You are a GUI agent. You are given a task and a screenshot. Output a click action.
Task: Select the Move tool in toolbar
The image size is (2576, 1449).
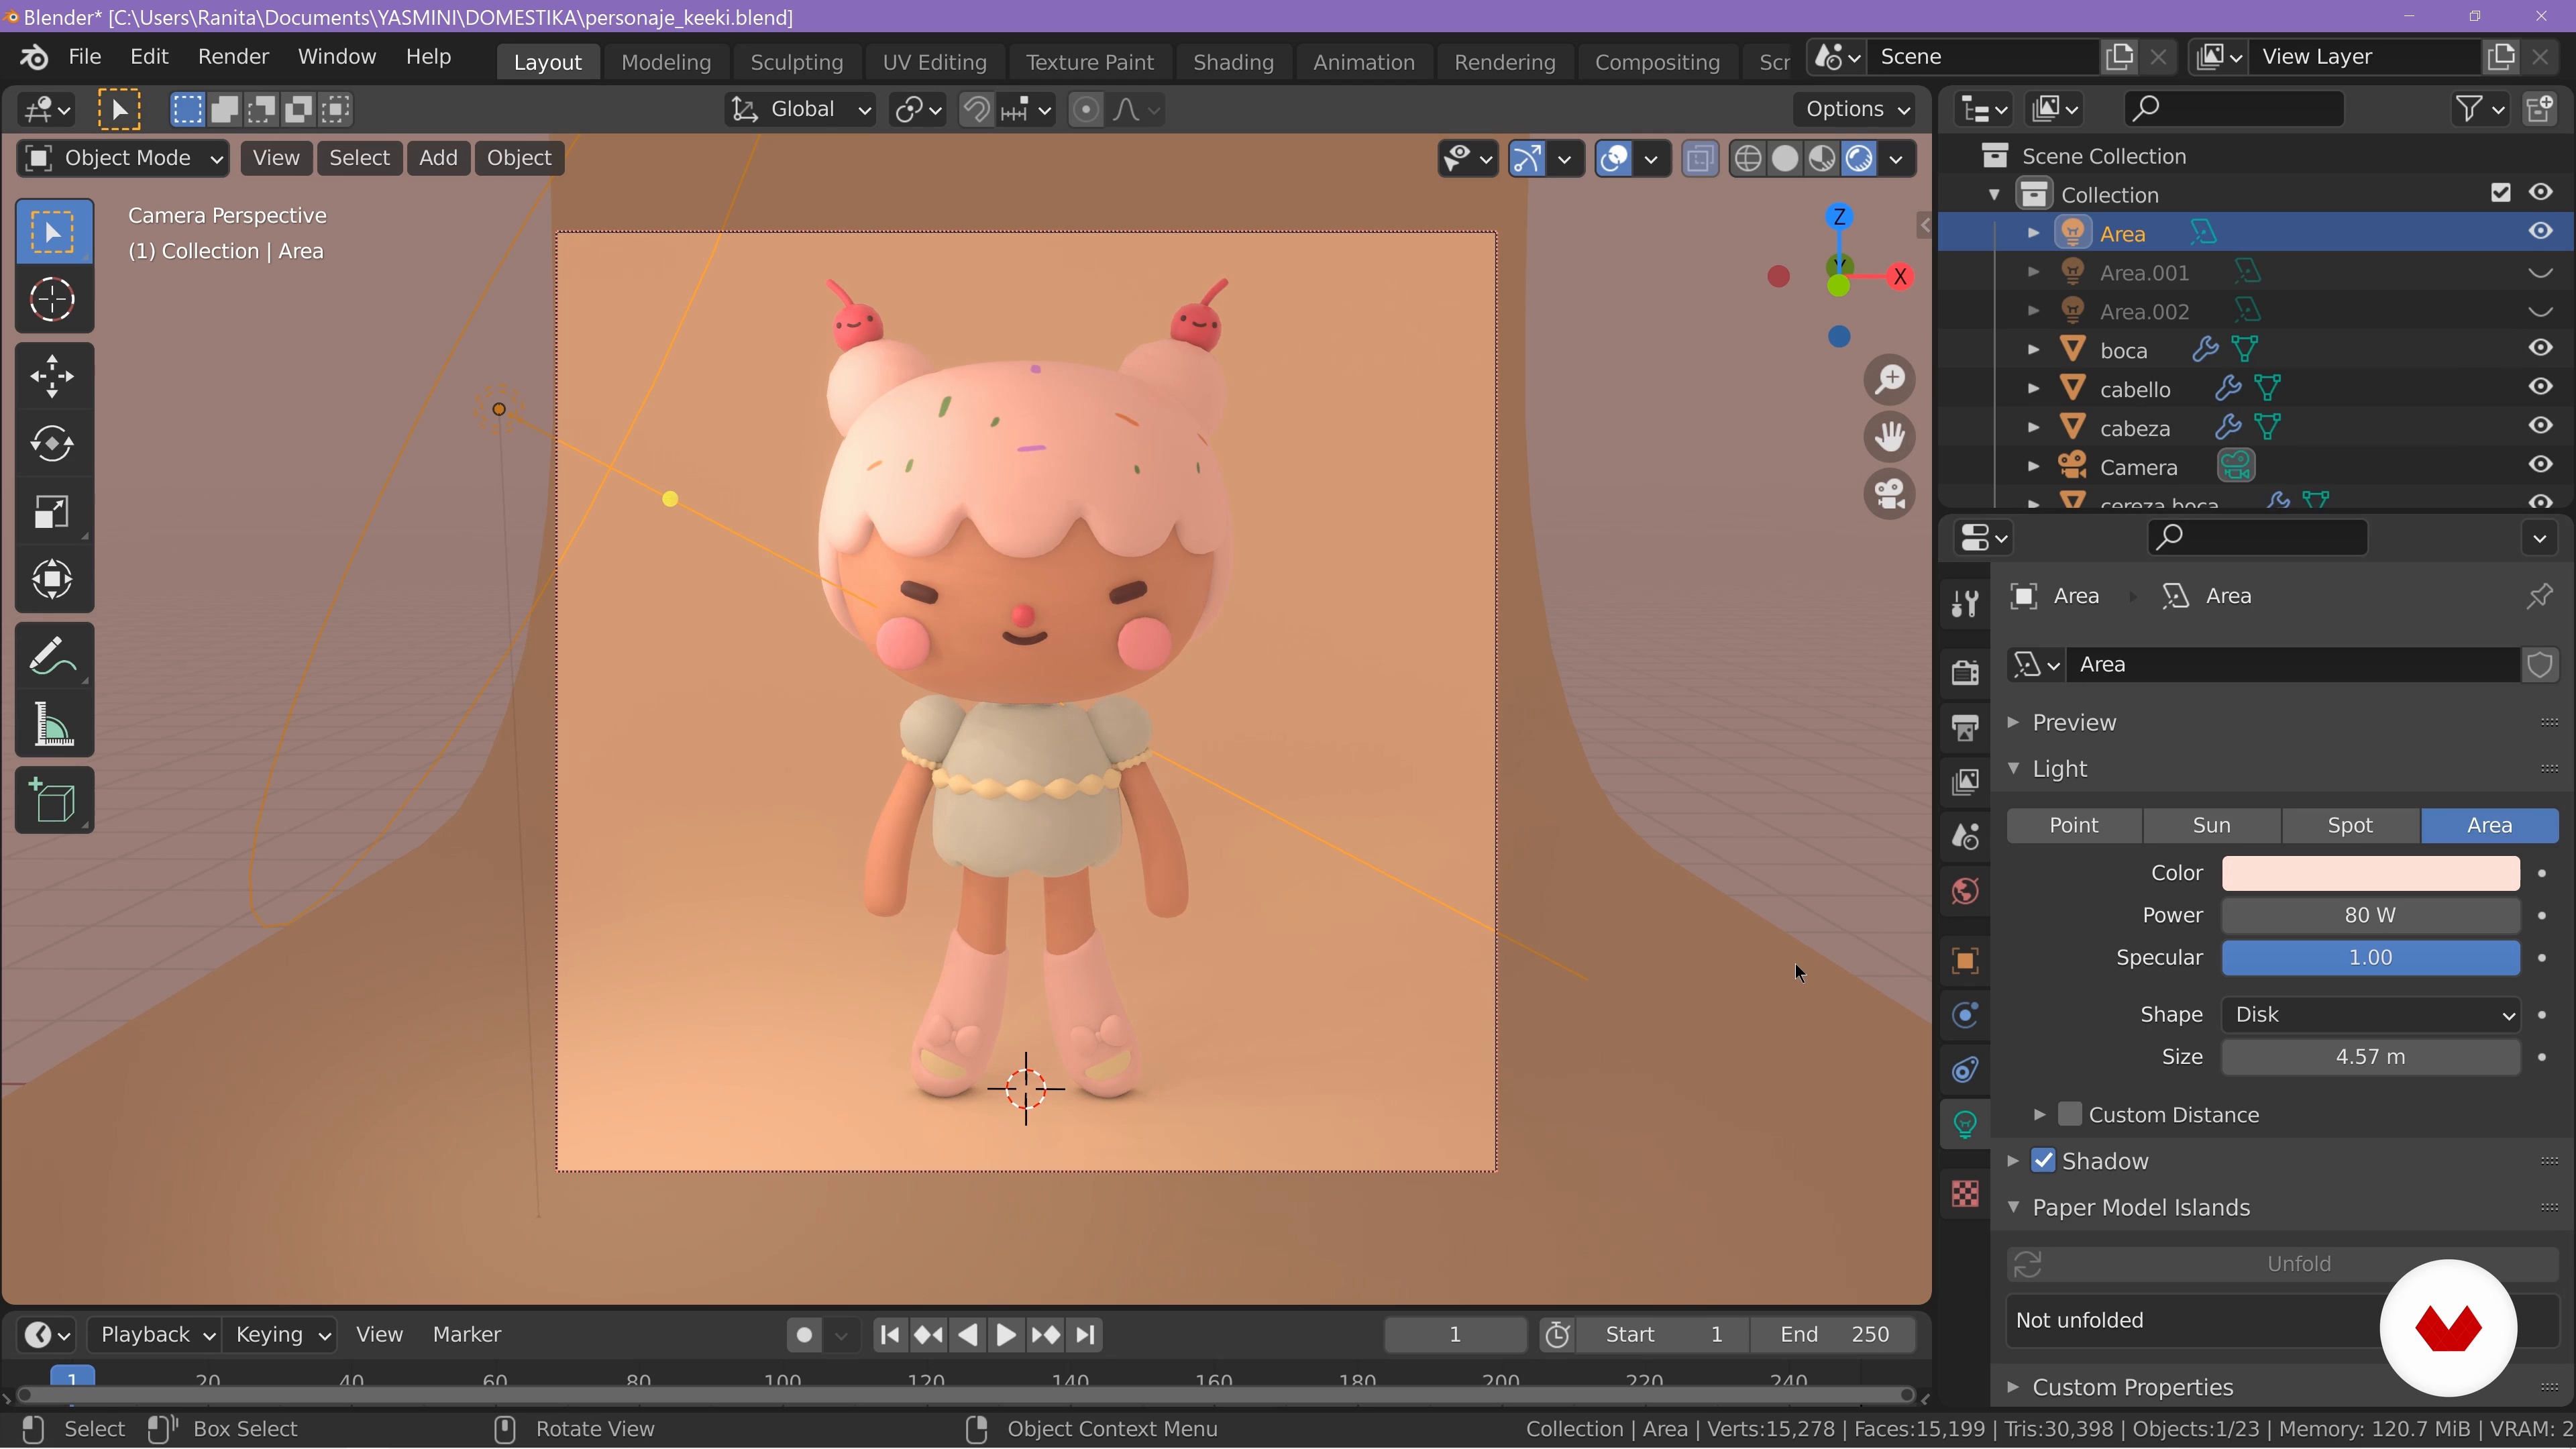tap(52, 377)
